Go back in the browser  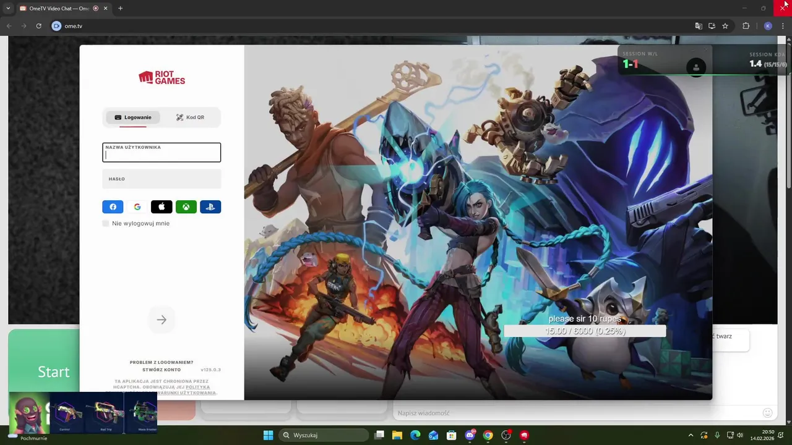(9, 26)
